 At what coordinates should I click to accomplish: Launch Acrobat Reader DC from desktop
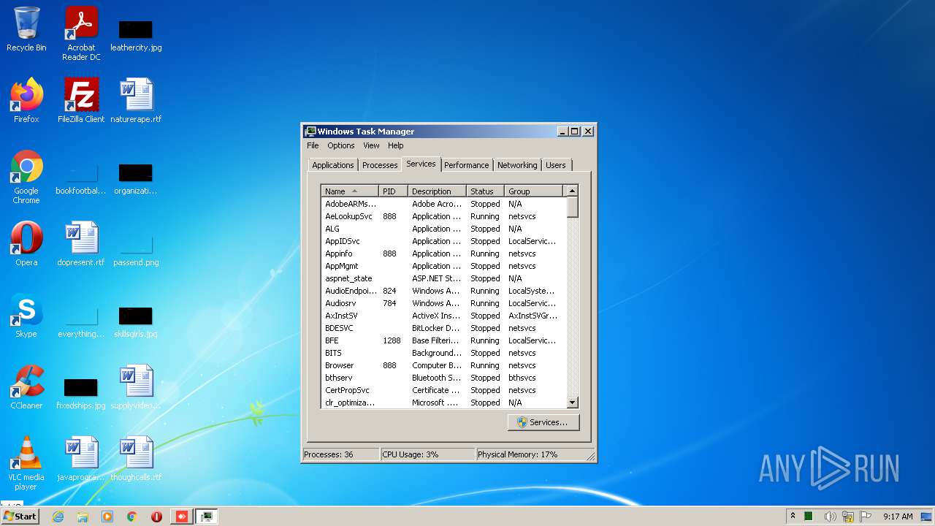coord(81,34)
